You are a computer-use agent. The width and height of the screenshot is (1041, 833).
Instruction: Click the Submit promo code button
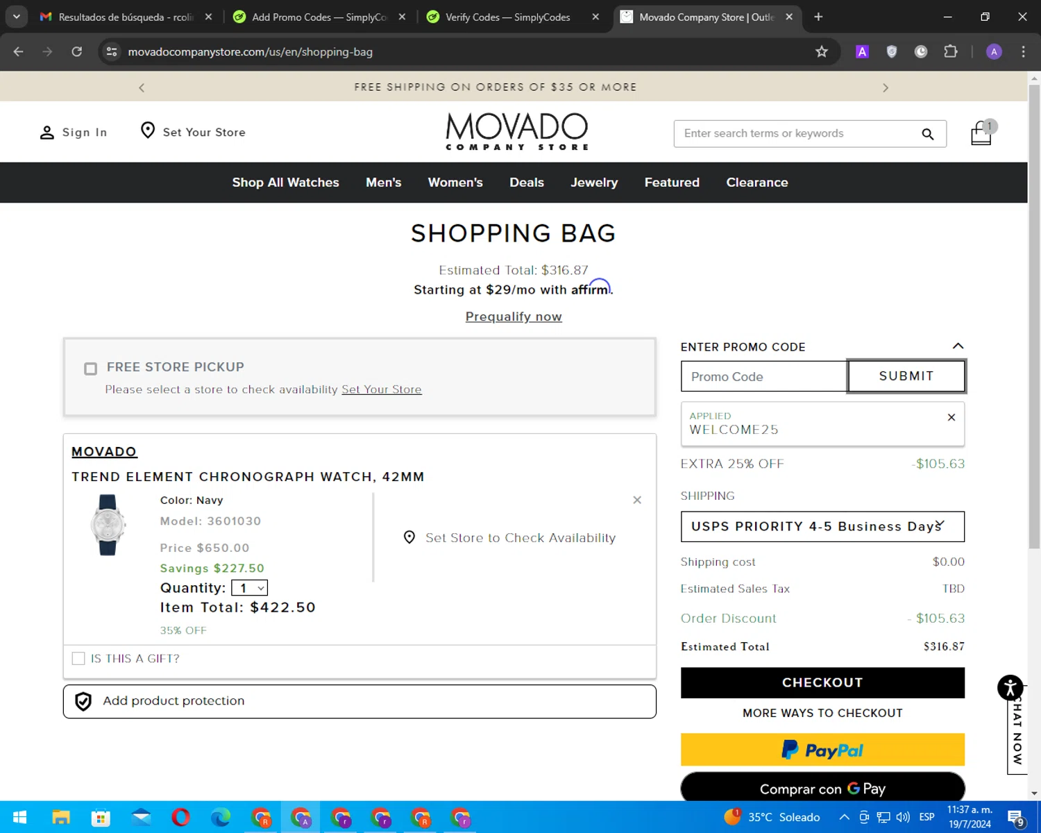click(906, 376)
